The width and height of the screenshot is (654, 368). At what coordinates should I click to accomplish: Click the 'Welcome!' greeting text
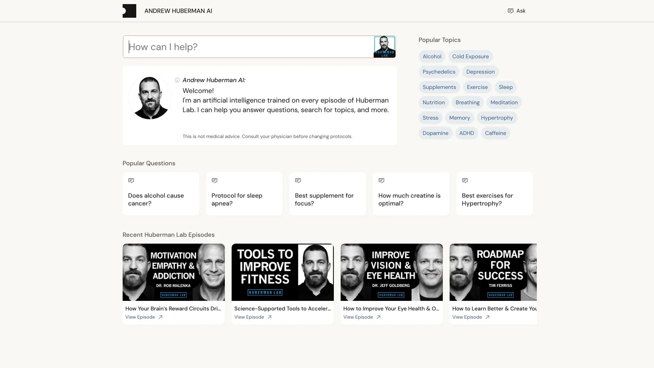point(198,91)
